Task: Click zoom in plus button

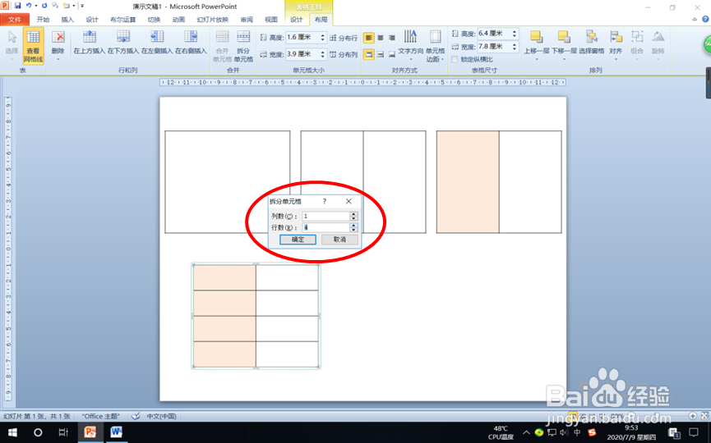Action: (692, 415)
